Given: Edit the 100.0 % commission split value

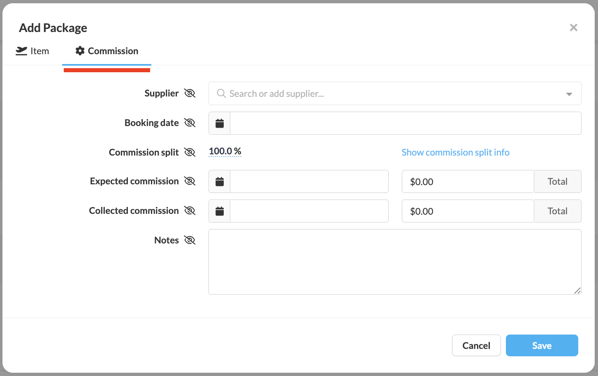Looking at the screenshot, I should [x=225, y=151].
